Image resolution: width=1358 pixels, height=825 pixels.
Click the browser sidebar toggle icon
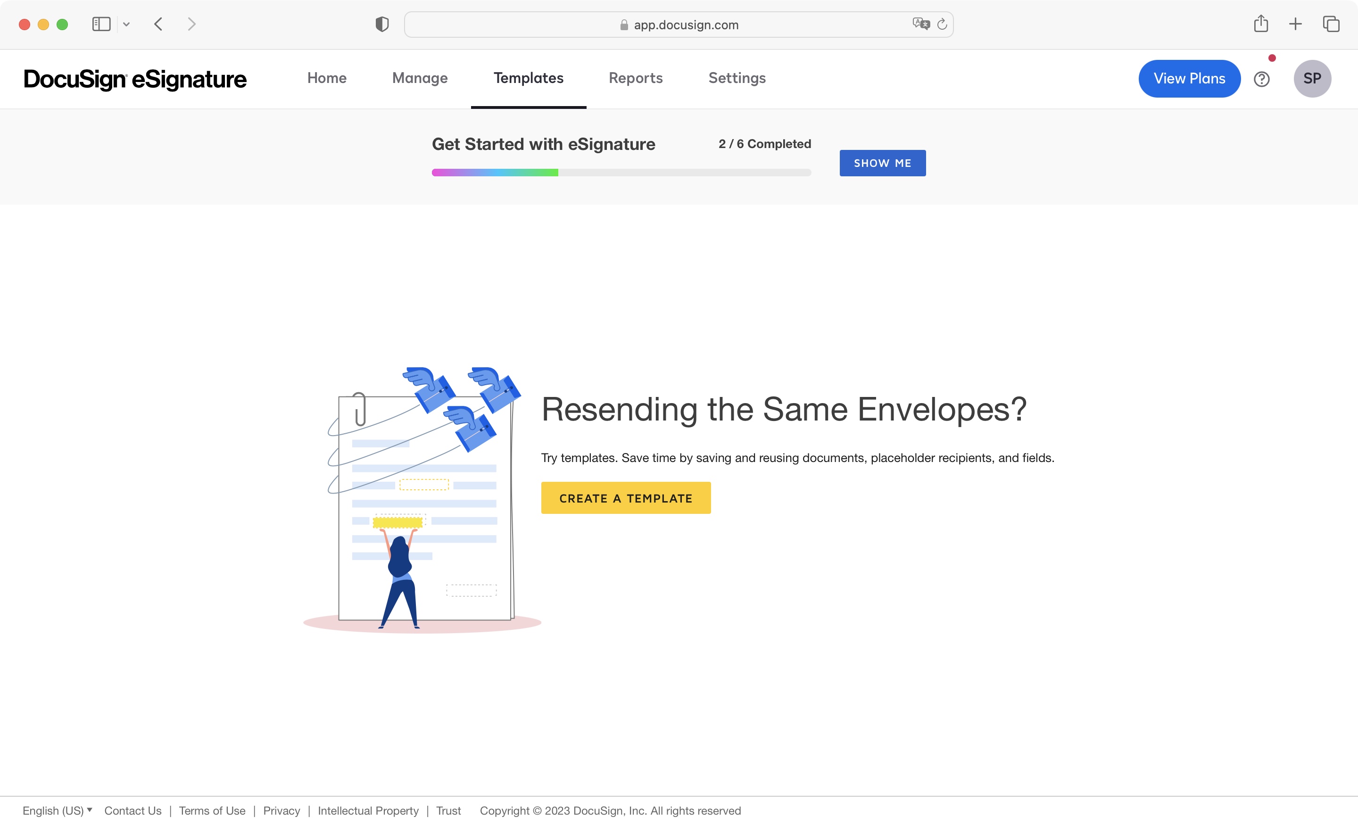click(101, 23)
